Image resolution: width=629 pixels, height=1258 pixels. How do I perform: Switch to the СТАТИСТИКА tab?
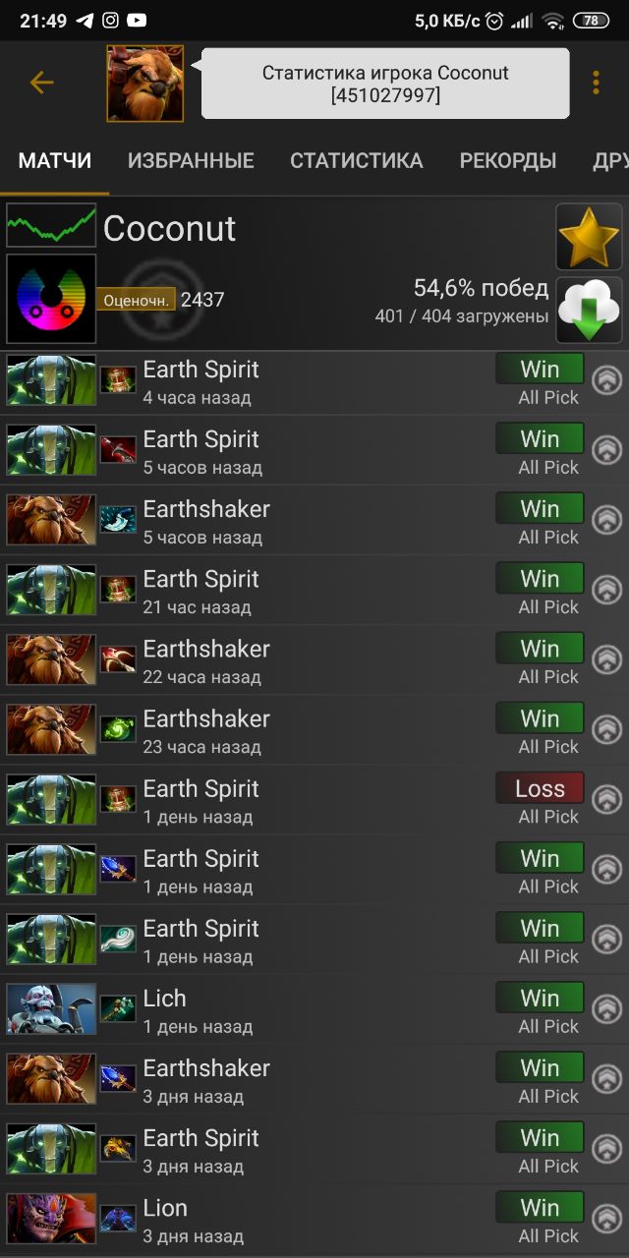pos(357,161)
